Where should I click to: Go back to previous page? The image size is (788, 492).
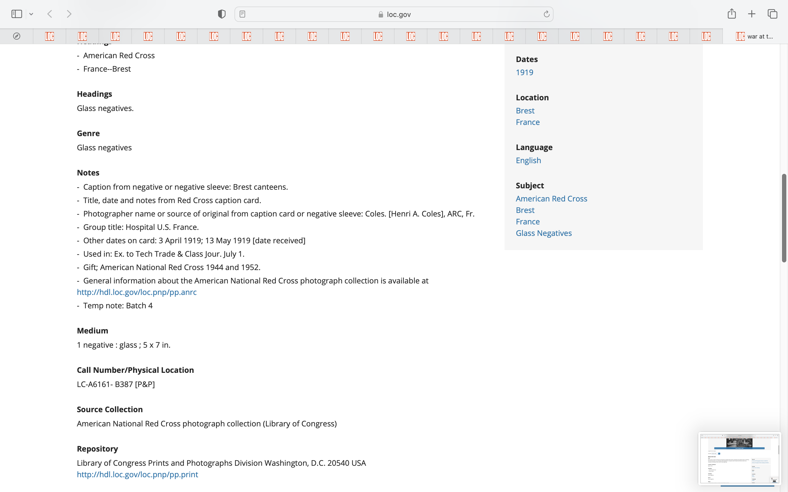(50, 14)
